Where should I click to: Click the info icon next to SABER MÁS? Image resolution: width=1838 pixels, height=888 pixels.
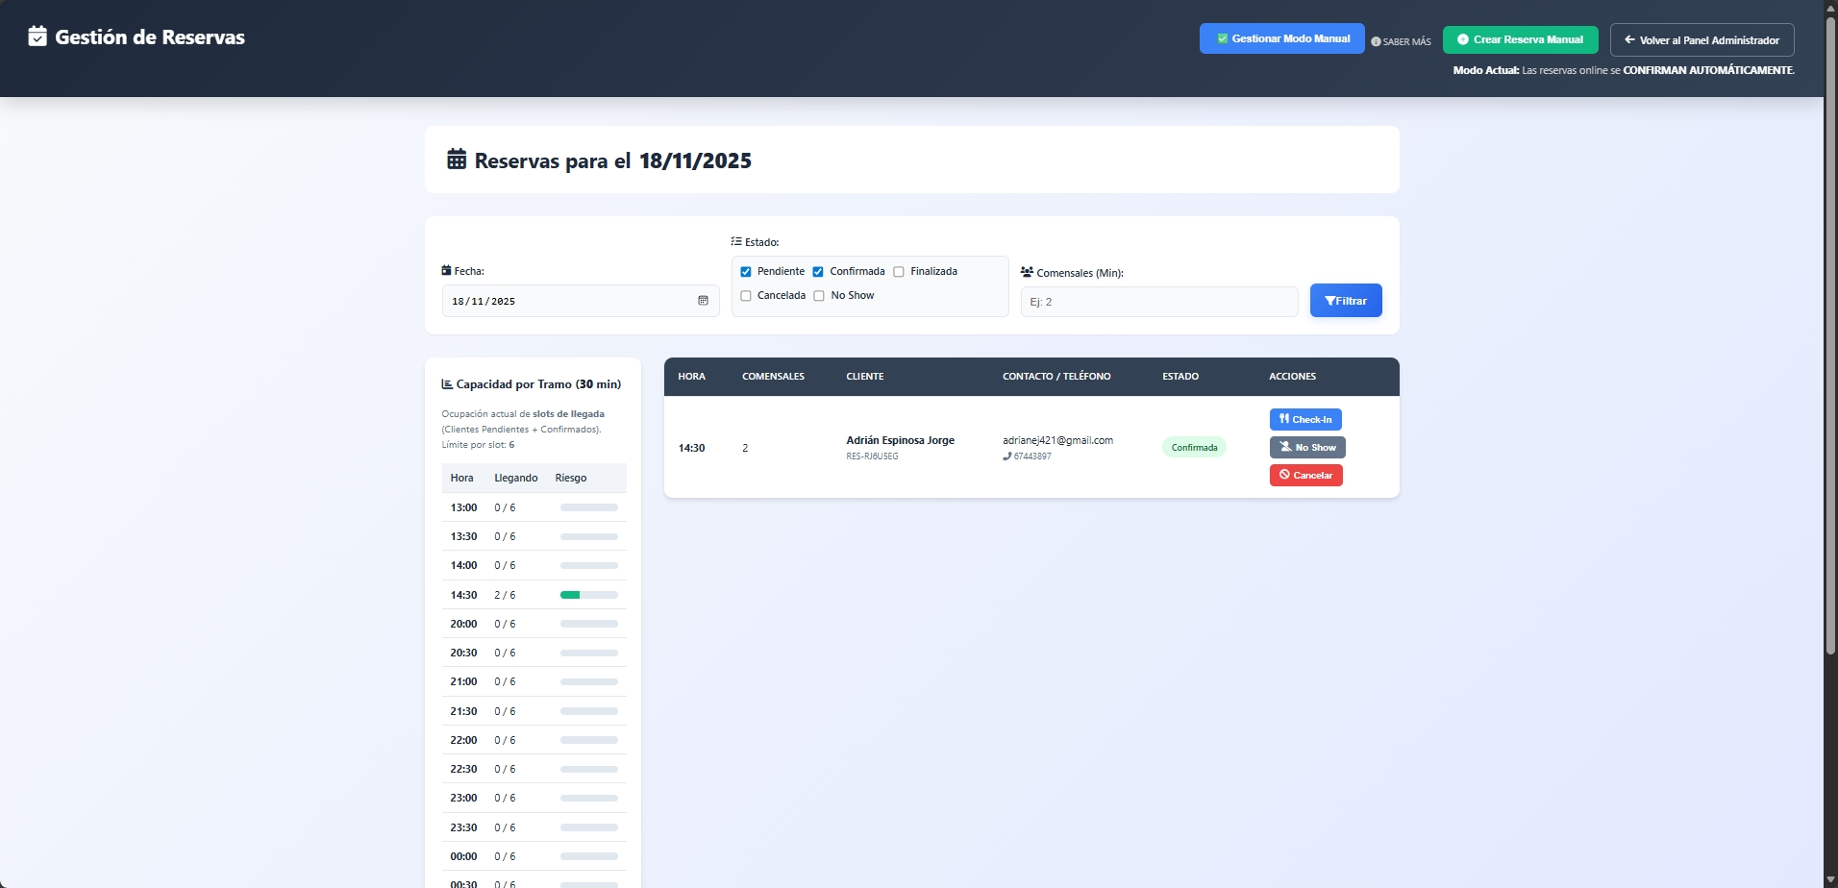click(x=1376, y=41)
